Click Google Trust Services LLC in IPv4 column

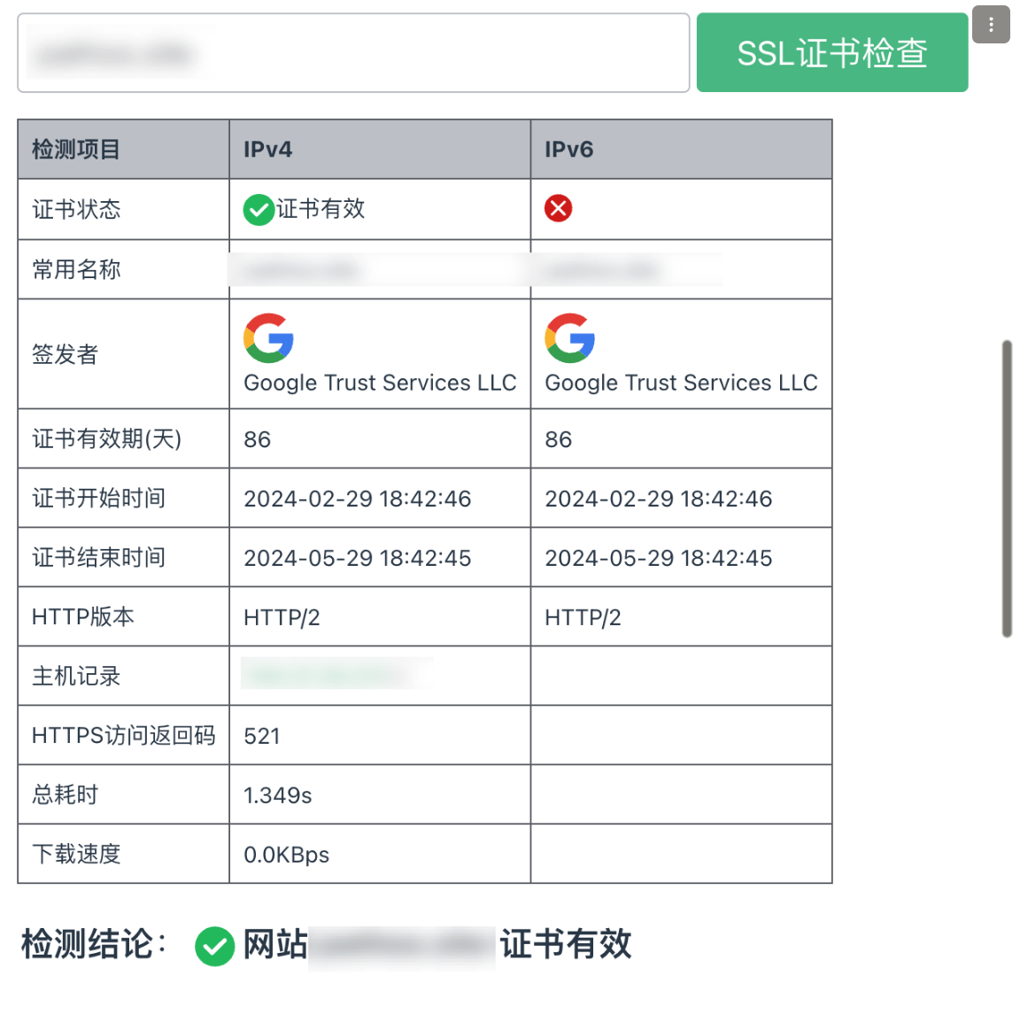pos(380,383)
